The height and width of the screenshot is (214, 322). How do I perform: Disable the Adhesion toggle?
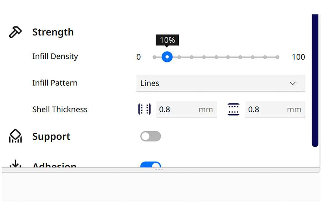(151, 165)
